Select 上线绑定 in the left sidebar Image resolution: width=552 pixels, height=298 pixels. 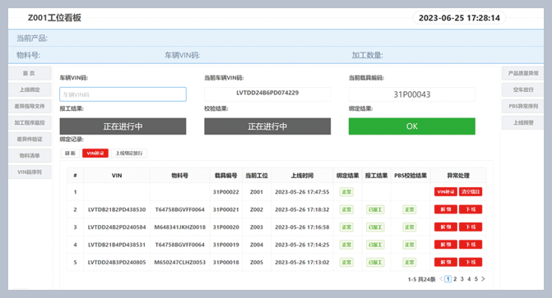point(30,89)
